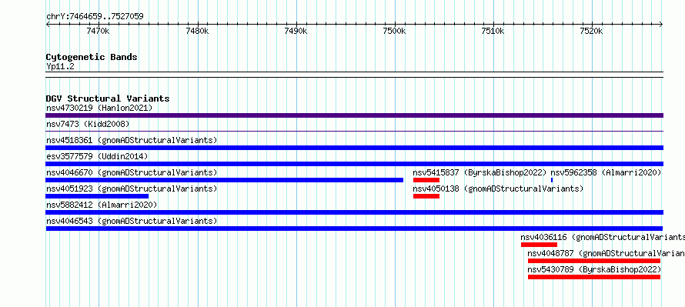Select the dark purple nsv4730219 variant bar
This screenshot has width=685, height=307.
[354, 115]
